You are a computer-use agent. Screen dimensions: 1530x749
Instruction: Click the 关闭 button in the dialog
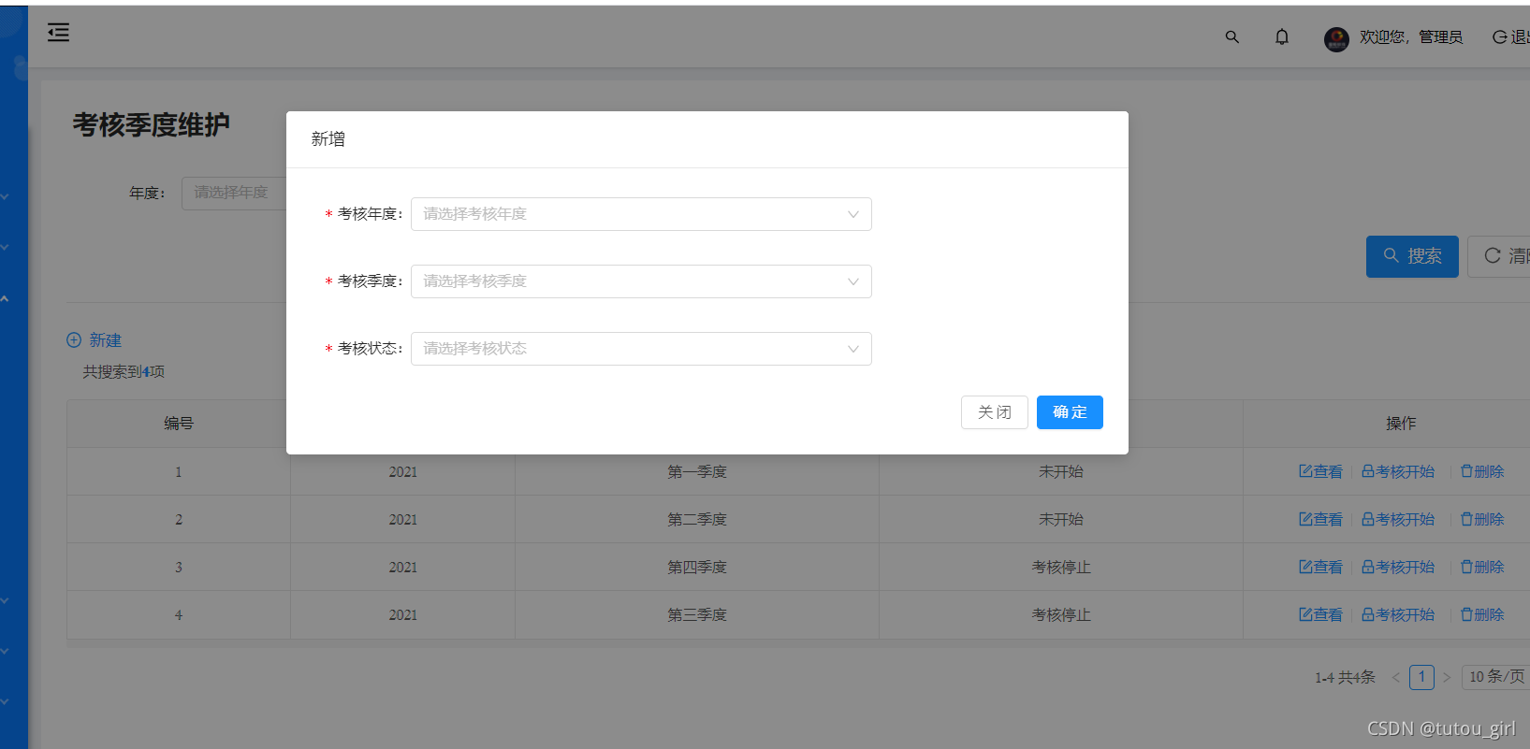tap(994, 412)
